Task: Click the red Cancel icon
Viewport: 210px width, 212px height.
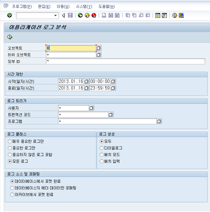Action: tap(94, 15)
